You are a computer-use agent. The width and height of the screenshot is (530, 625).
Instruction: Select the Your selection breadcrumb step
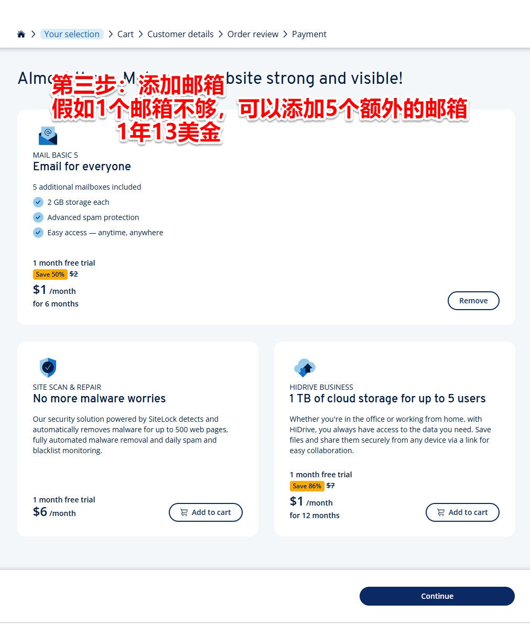point(72,34)
